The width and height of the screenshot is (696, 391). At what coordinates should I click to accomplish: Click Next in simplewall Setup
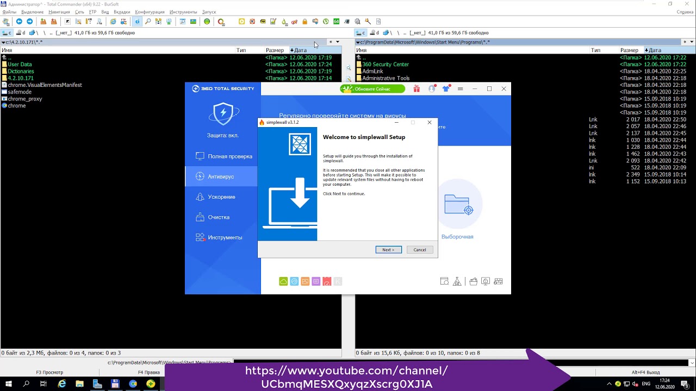pyautogui.click(x=388, y=250)
